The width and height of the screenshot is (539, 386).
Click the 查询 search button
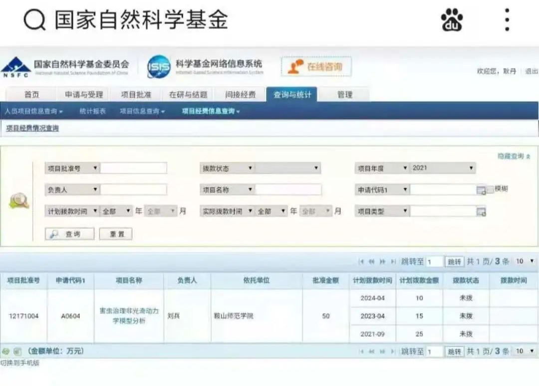coord(69,234)
